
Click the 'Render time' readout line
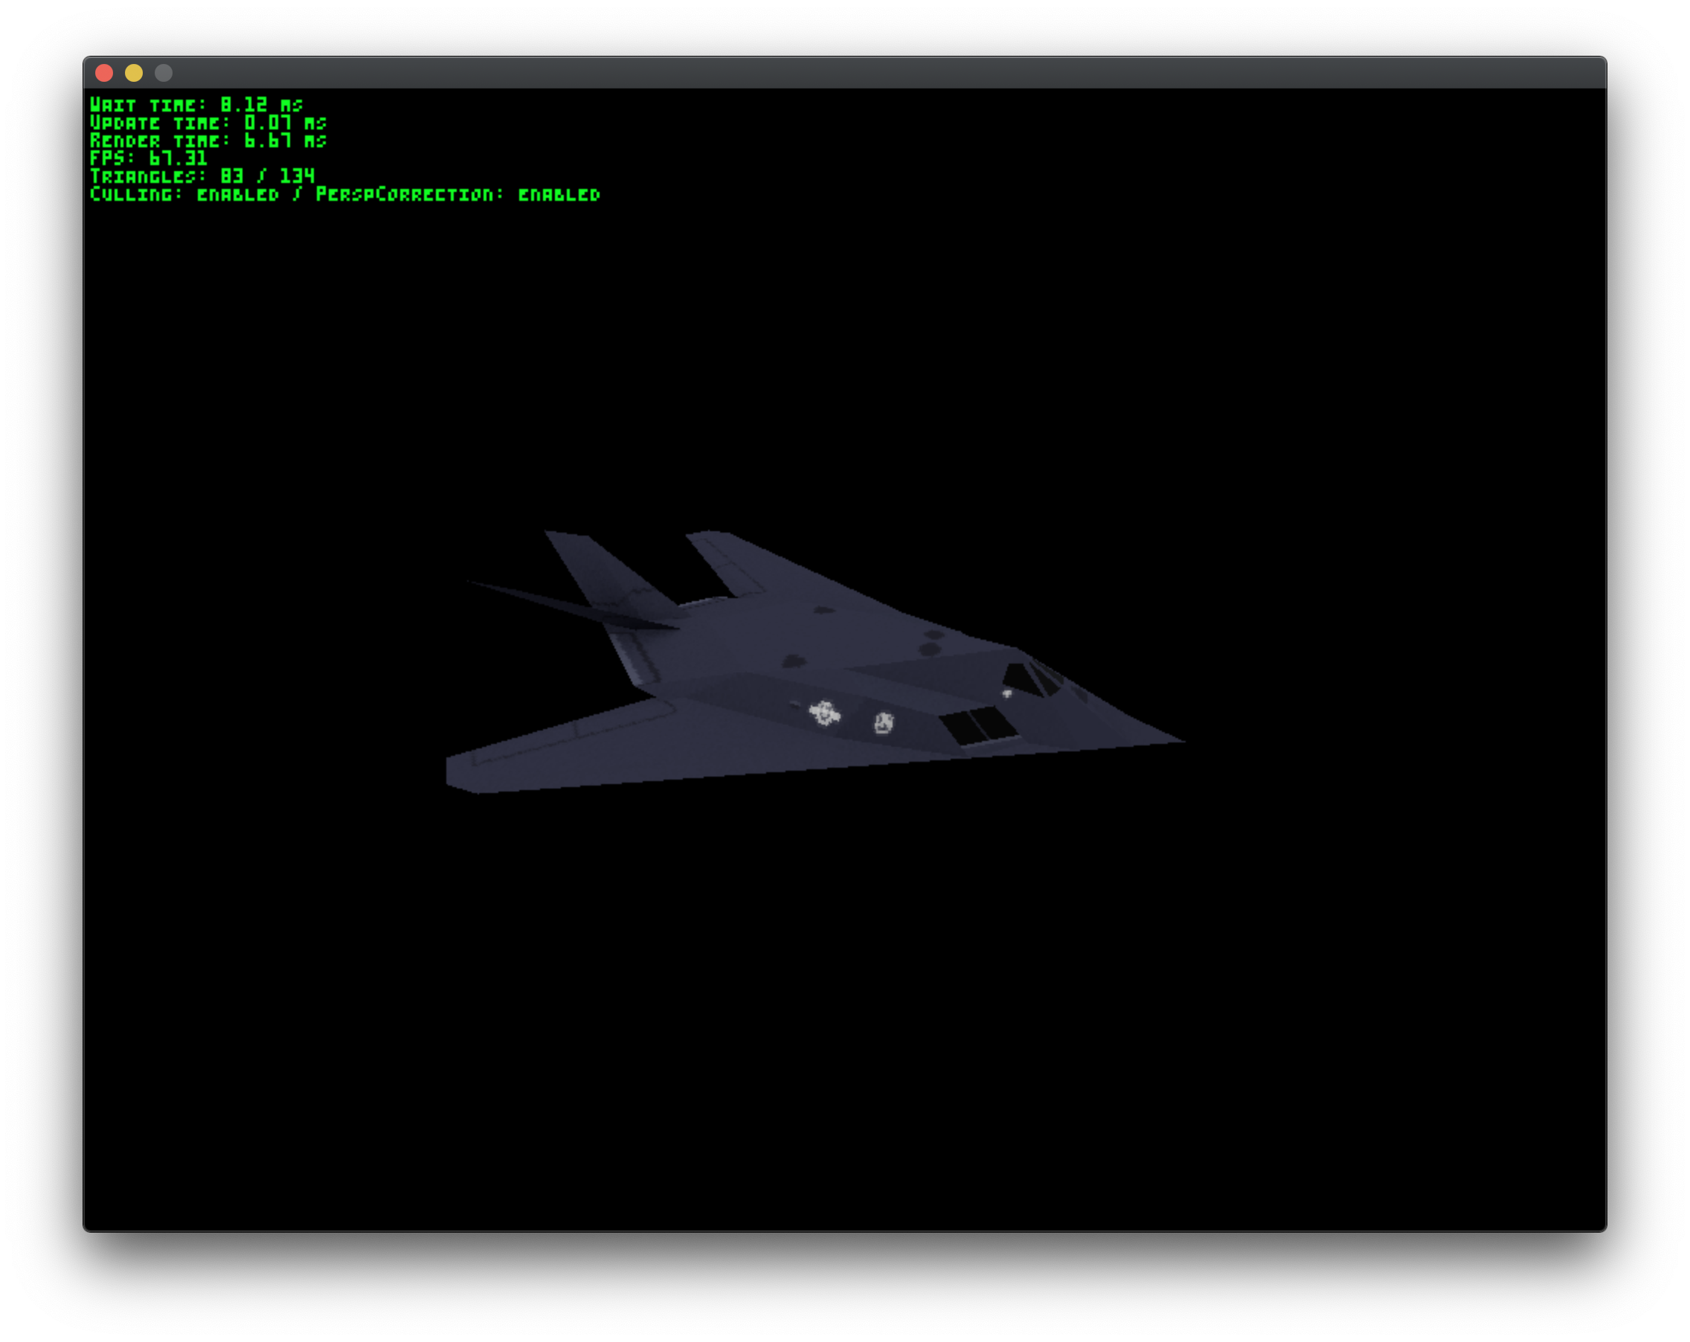[208, 141]
